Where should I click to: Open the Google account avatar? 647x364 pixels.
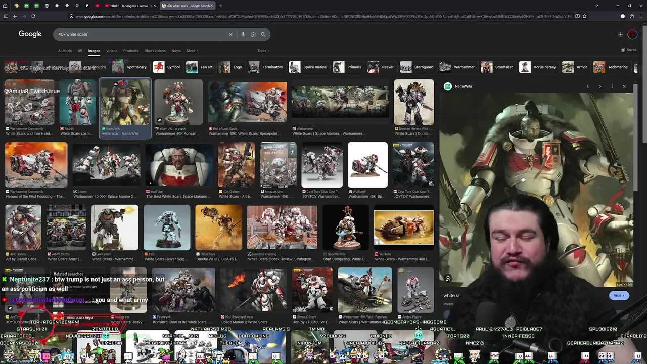point(632,34)
